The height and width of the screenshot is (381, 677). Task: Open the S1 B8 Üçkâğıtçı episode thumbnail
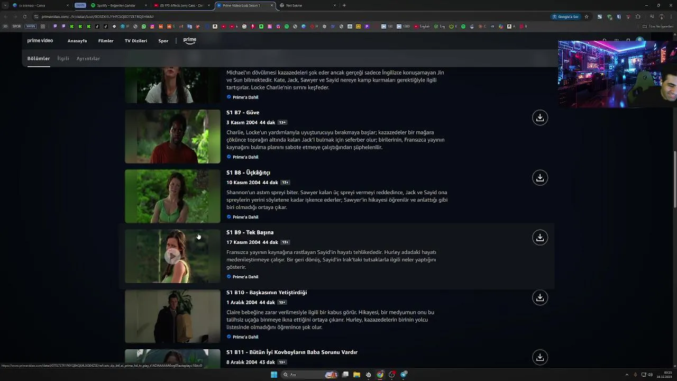point(172,196)
